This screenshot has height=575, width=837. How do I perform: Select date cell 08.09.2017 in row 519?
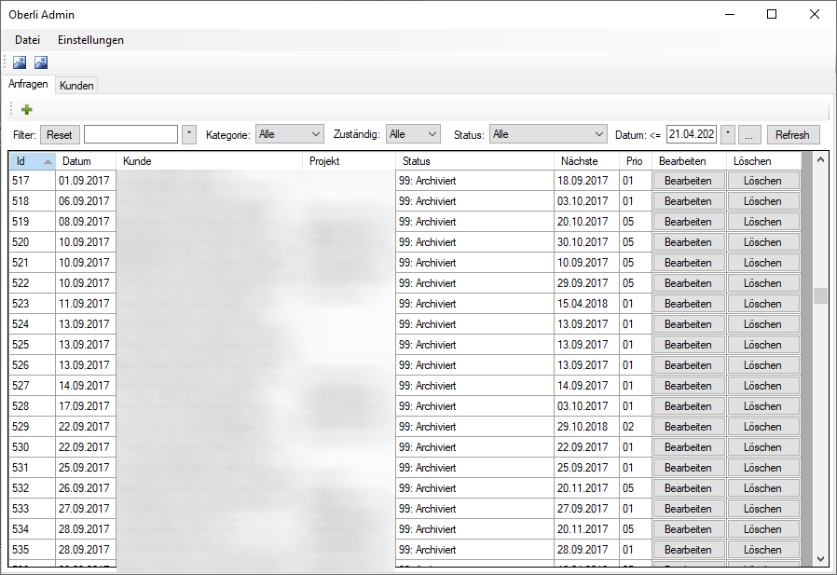pos(86,222)
